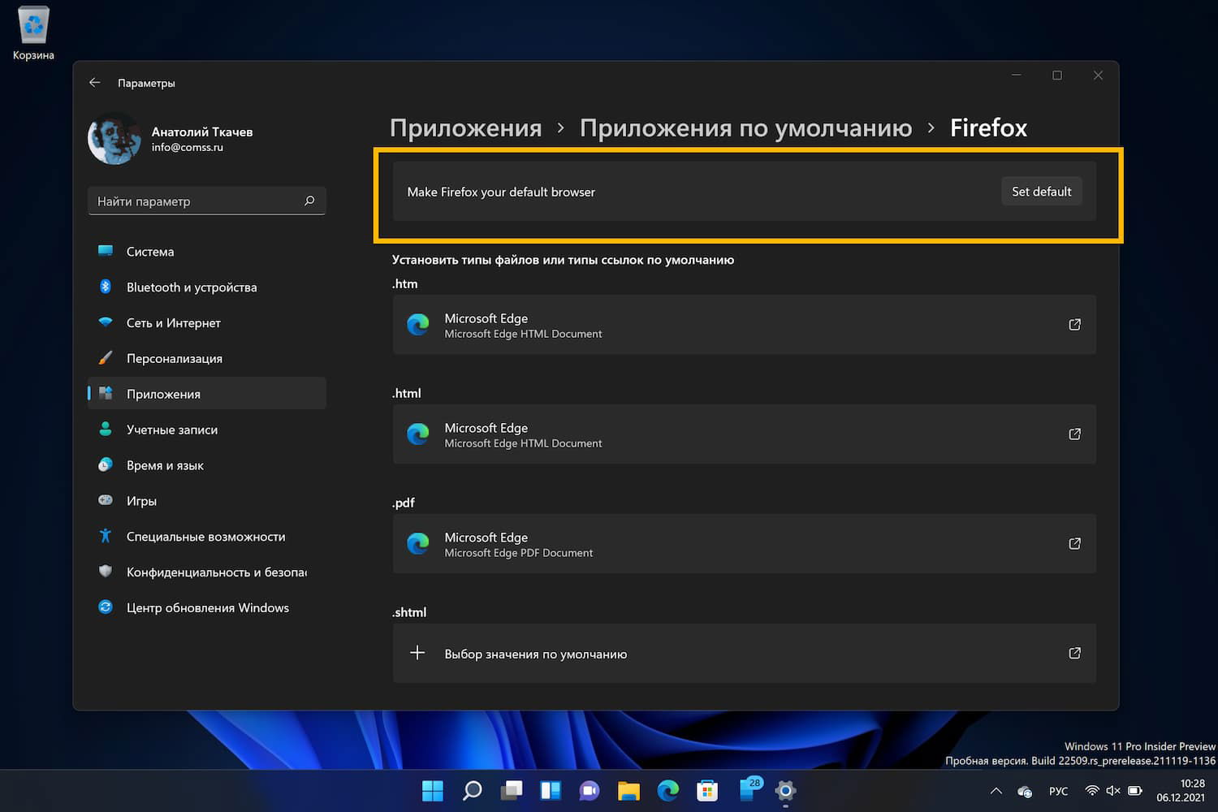The image size is (1218, 812).
Task: Launch the Chat app from the taskbar
Action: pos(590,790)
